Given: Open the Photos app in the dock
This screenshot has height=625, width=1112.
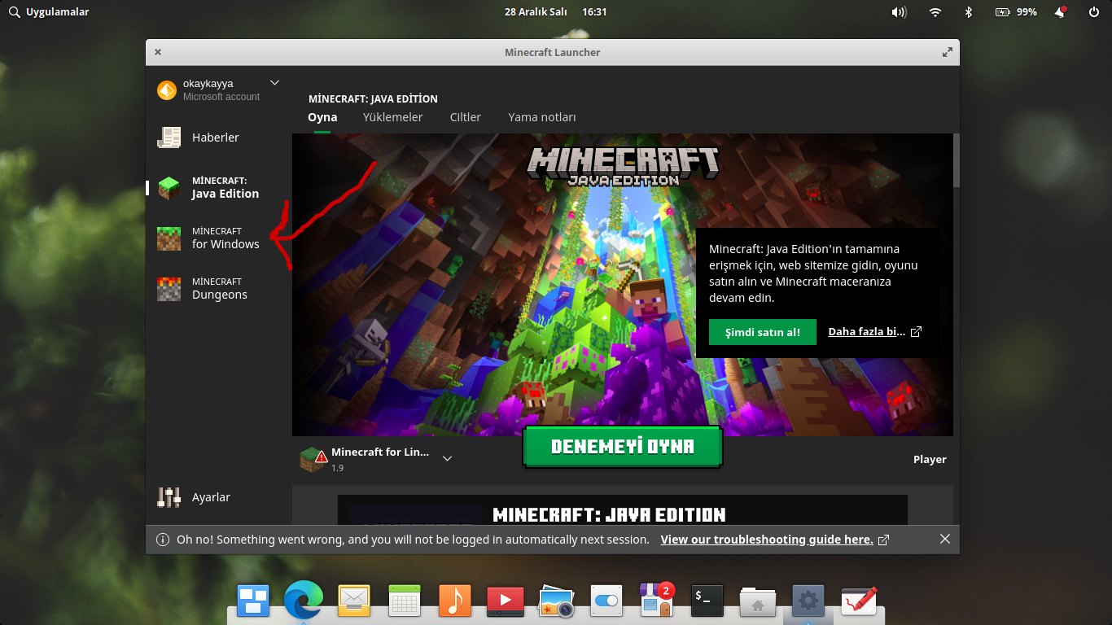Looking at the screenshot, I should point(557,601).
